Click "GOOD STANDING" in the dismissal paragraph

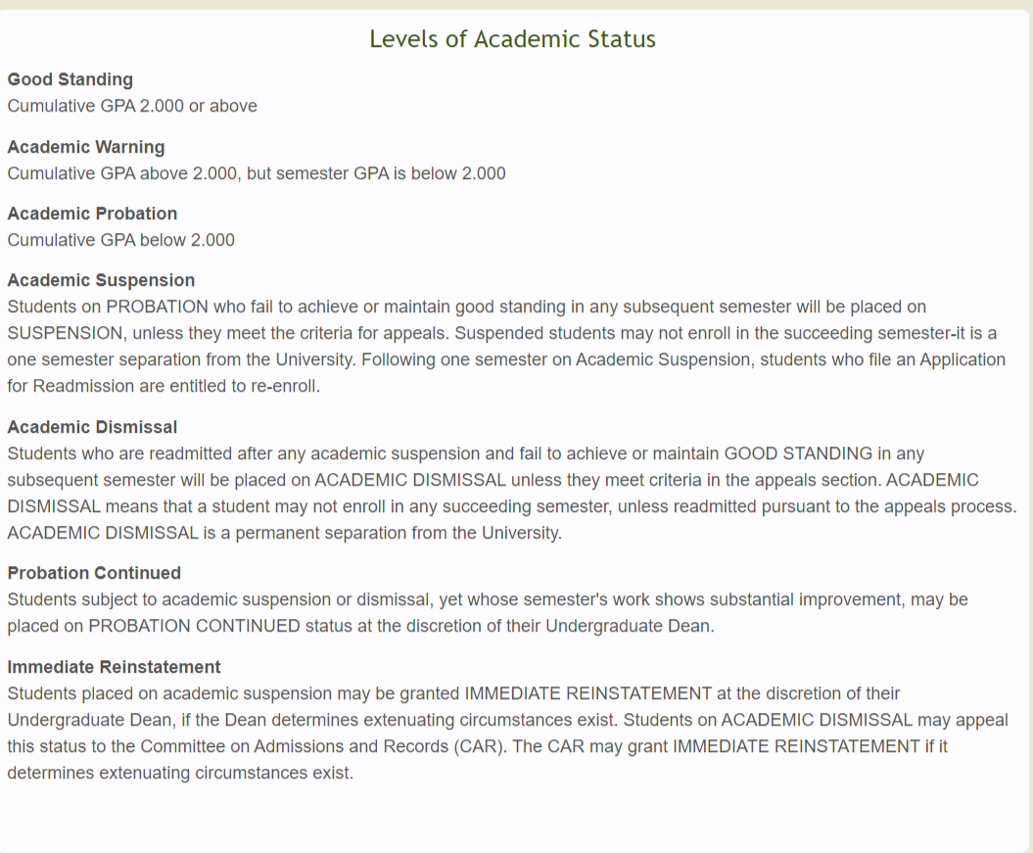click(798, 453)
